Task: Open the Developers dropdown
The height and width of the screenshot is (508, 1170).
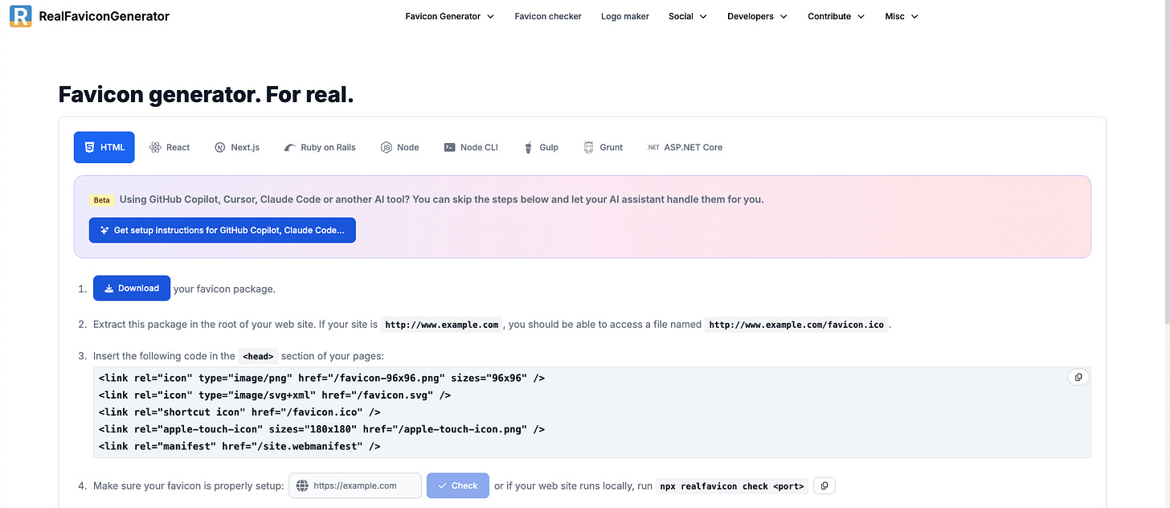Action: tap(758, 16)
